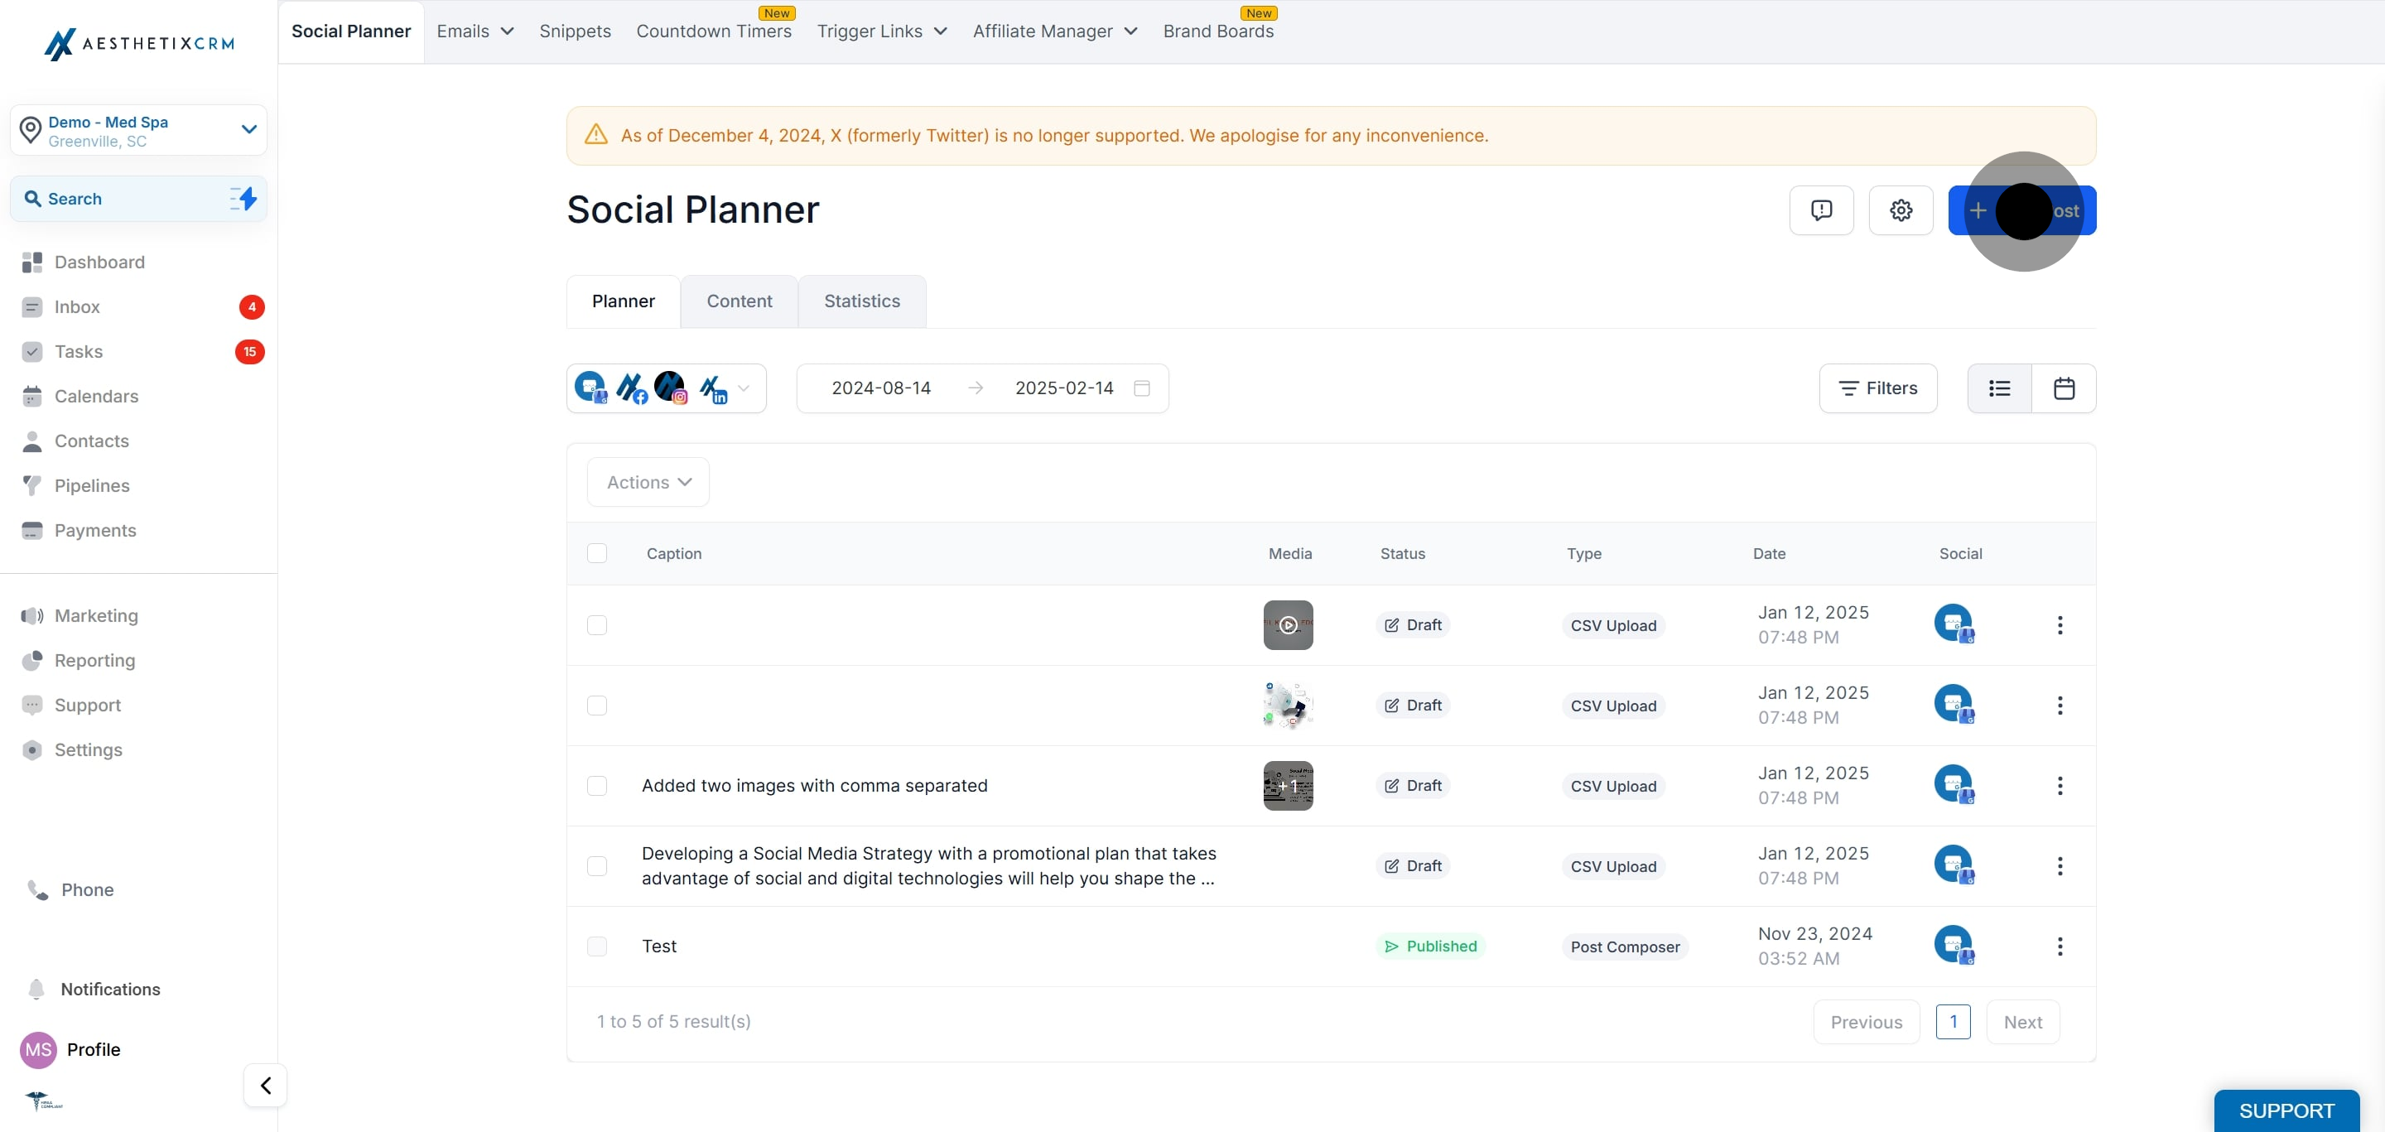The height and width of the screenshot is (1132, 2385).
Task: Toggle the select-all checkbox in header
Action: (x=597, y=553)
